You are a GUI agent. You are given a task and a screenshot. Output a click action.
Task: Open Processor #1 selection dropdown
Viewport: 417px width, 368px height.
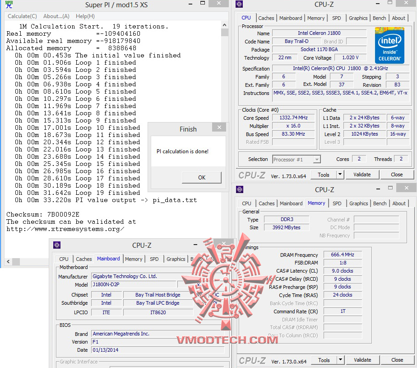pyautogui.click(x=297, y=159)
